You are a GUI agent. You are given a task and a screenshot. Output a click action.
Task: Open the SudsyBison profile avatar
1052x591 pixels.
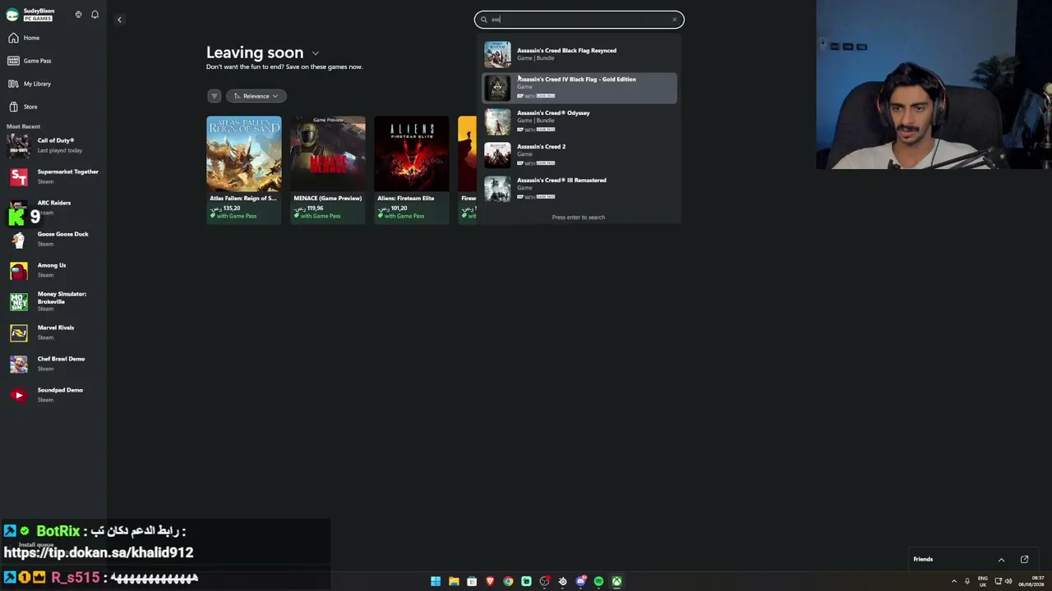click(12, 15)
